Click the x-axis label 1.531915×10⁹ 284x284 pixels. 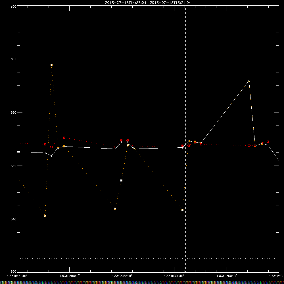click(17, 276)
